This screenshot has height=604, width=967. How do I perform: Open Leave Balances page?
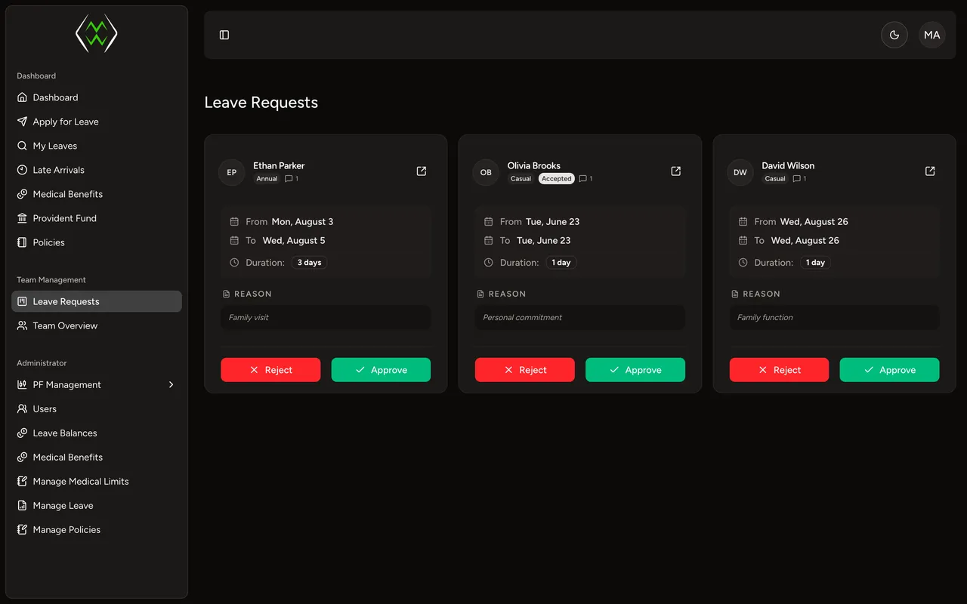pos(97,433)
